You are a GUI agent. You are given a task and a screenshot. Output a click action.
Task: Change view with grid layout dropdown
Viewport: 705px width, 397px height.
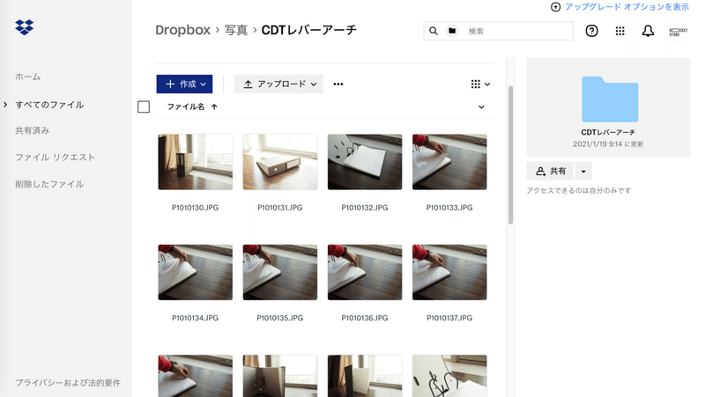(480, 84)
